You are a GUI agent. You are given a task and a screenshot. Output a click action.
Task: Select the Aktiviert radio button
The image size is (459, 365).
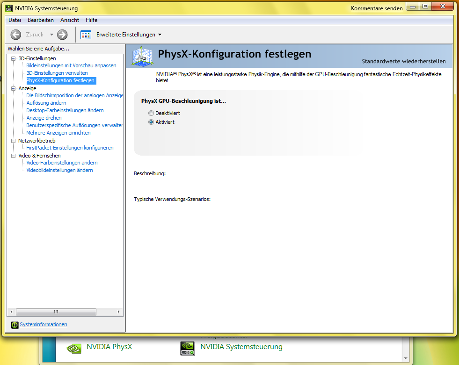pos(151,122)
